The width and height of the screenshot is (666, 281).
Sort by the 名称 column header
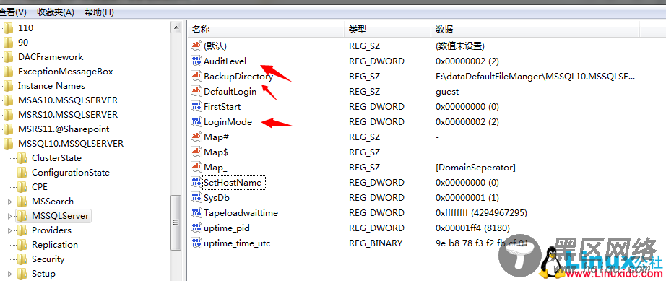pyautogui.click(x=266, y=30)
